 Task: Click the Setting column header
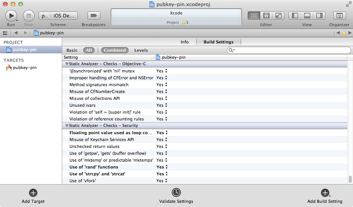click(108, 58)
